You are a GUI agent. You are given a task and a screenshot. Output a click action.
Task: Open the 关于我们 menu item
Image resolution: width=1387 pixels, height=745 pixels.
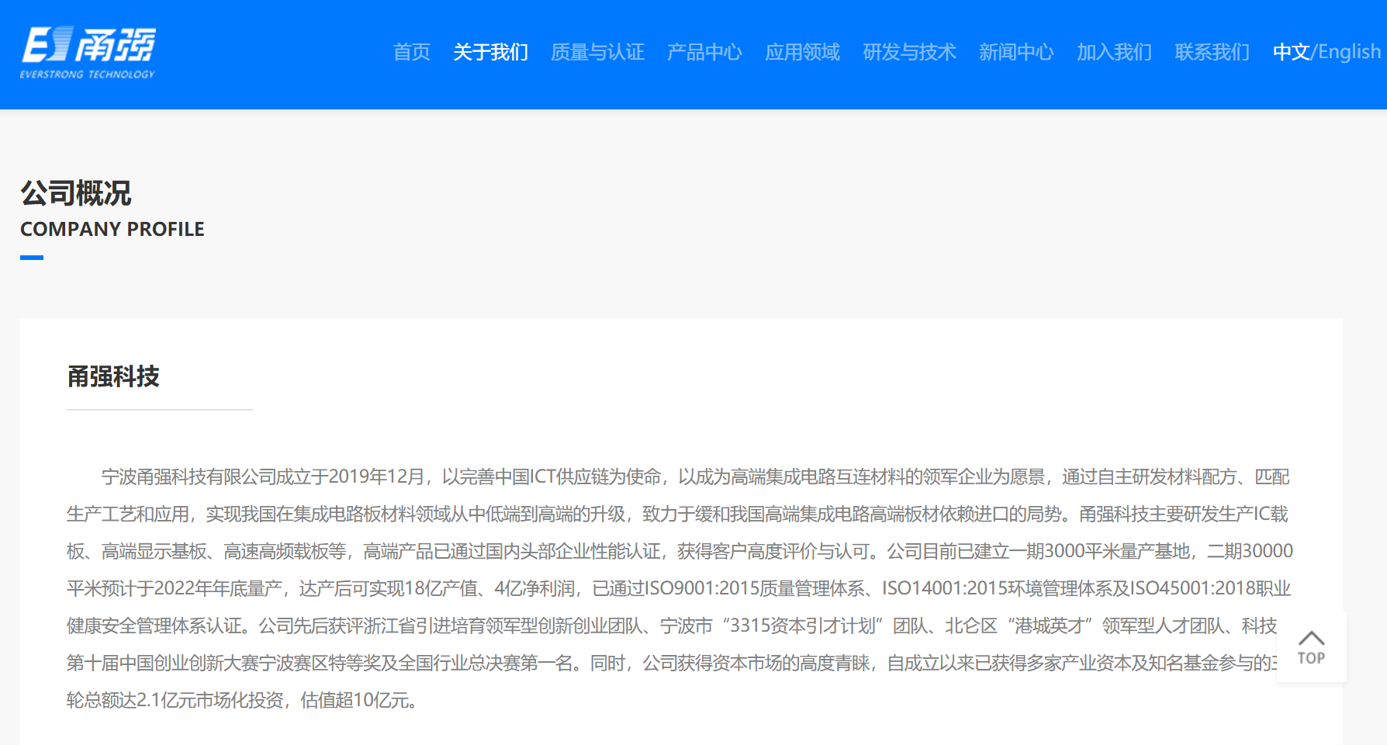(x=490, y=52)
